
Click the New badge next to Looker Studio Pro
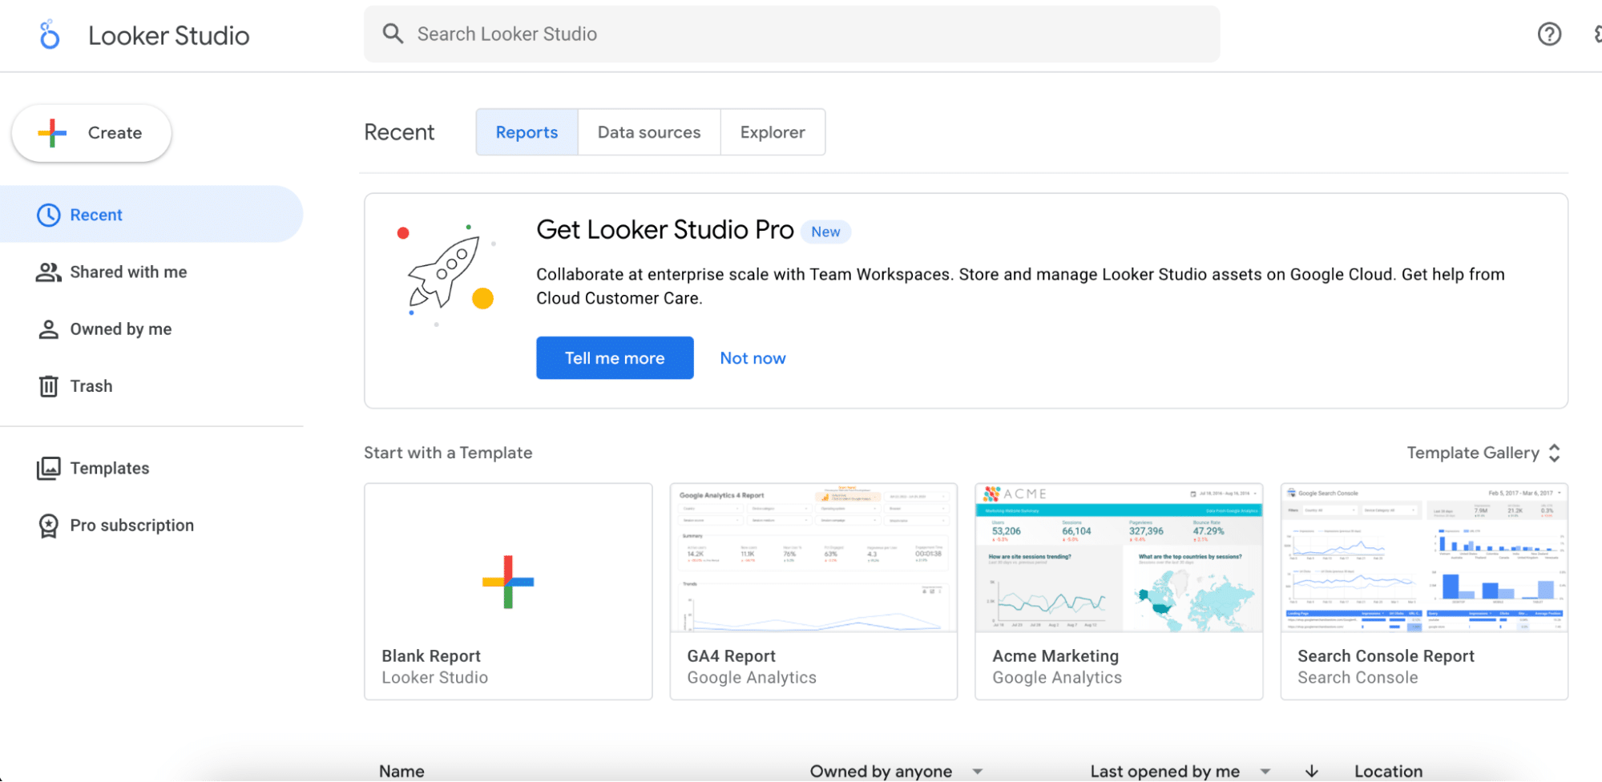tap(825, 232)
